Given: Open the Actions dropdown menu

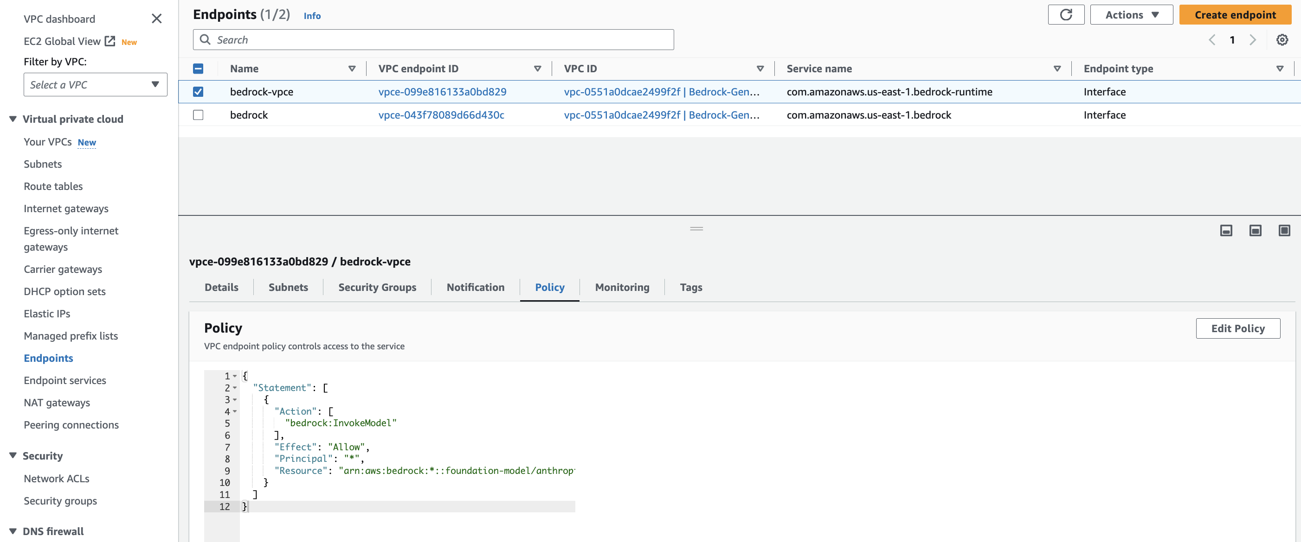Looking at the screenshot, I should pos(1131,15).
